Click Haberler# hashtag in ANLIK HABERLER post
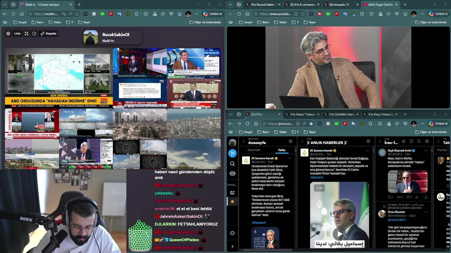The height and width of the screenshot is (253, 451). 317,177
